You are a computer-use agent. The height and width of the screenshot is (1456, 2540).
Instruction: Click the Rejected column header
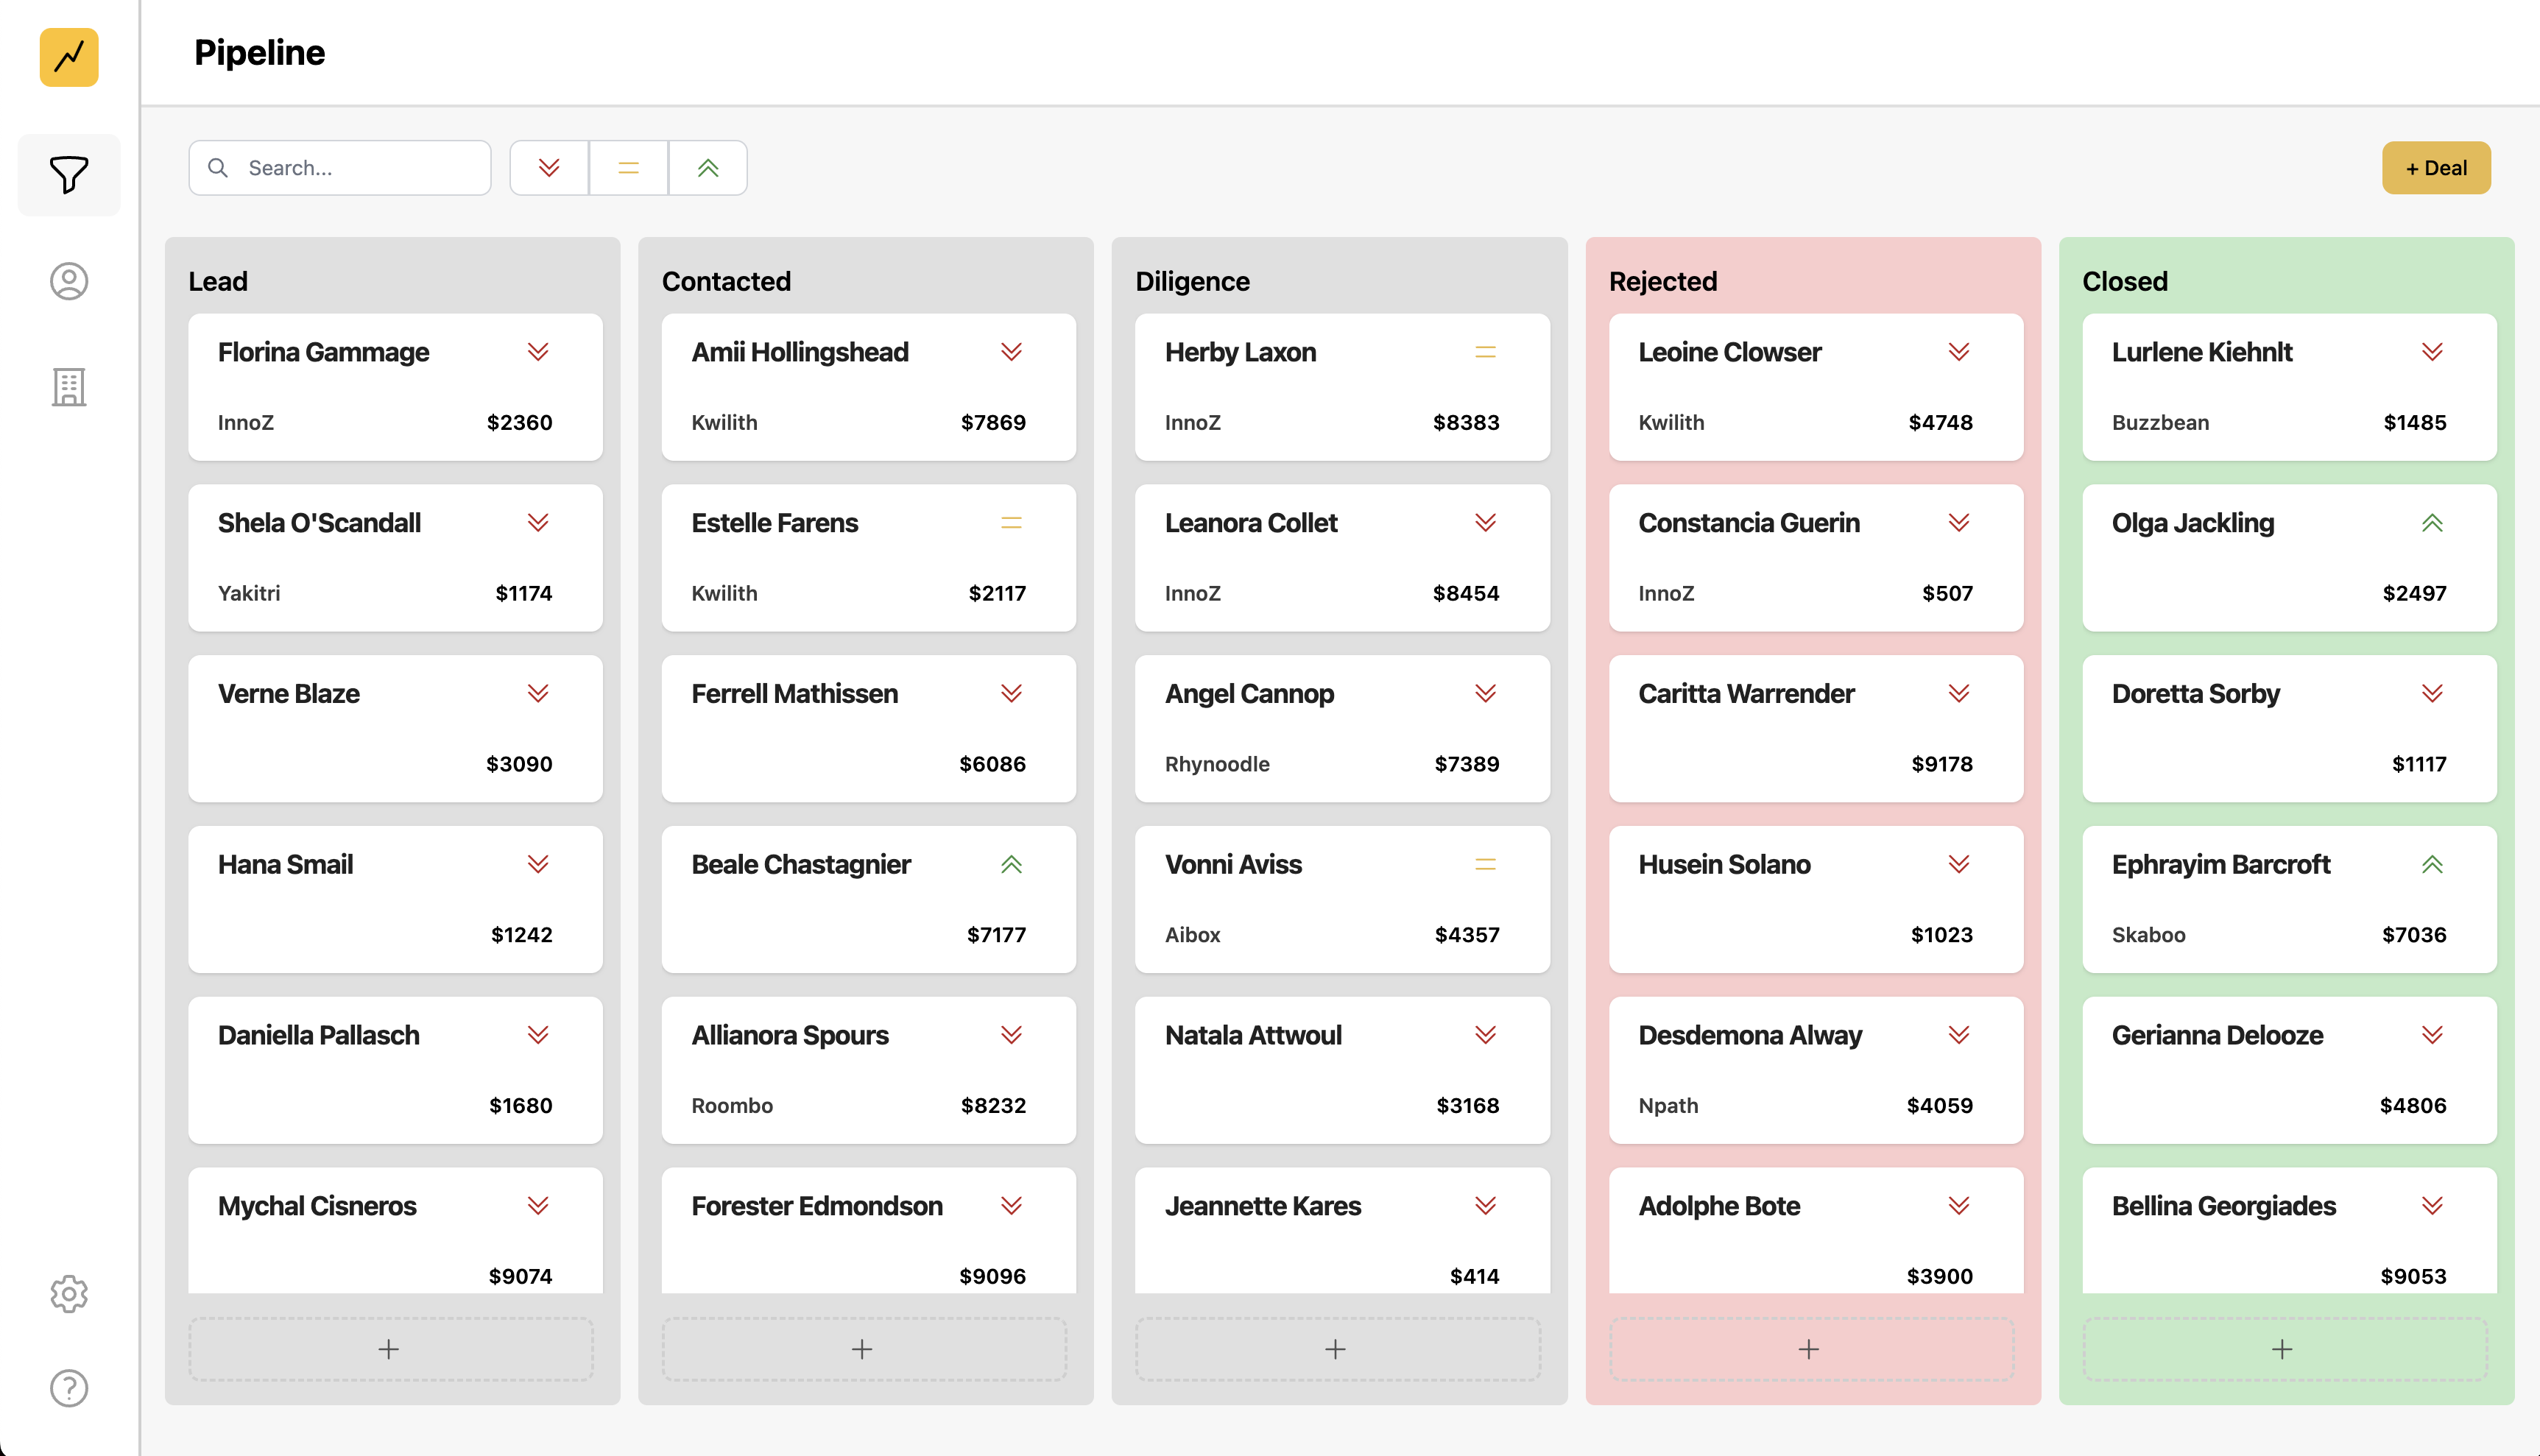coord(1663,282)
